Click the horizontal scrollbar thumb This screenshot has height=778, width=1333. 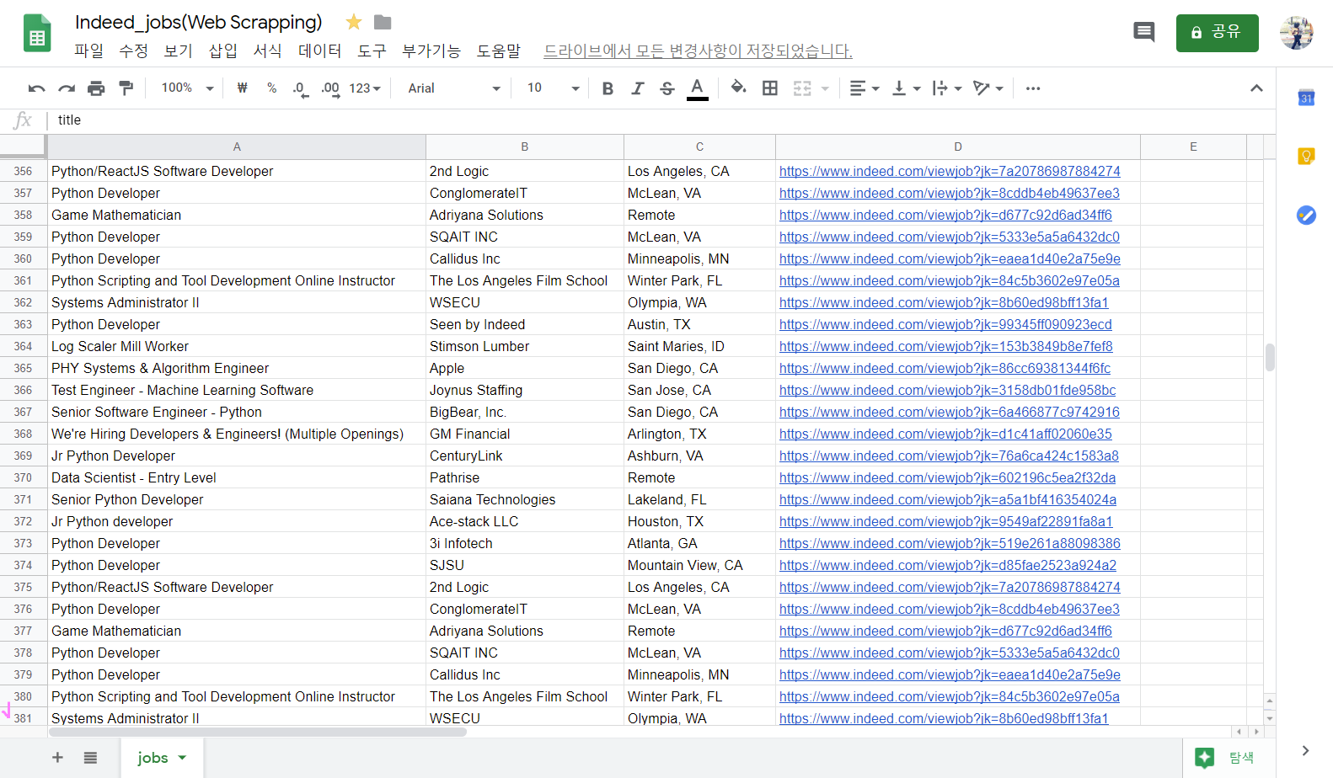tap(258, 732)
